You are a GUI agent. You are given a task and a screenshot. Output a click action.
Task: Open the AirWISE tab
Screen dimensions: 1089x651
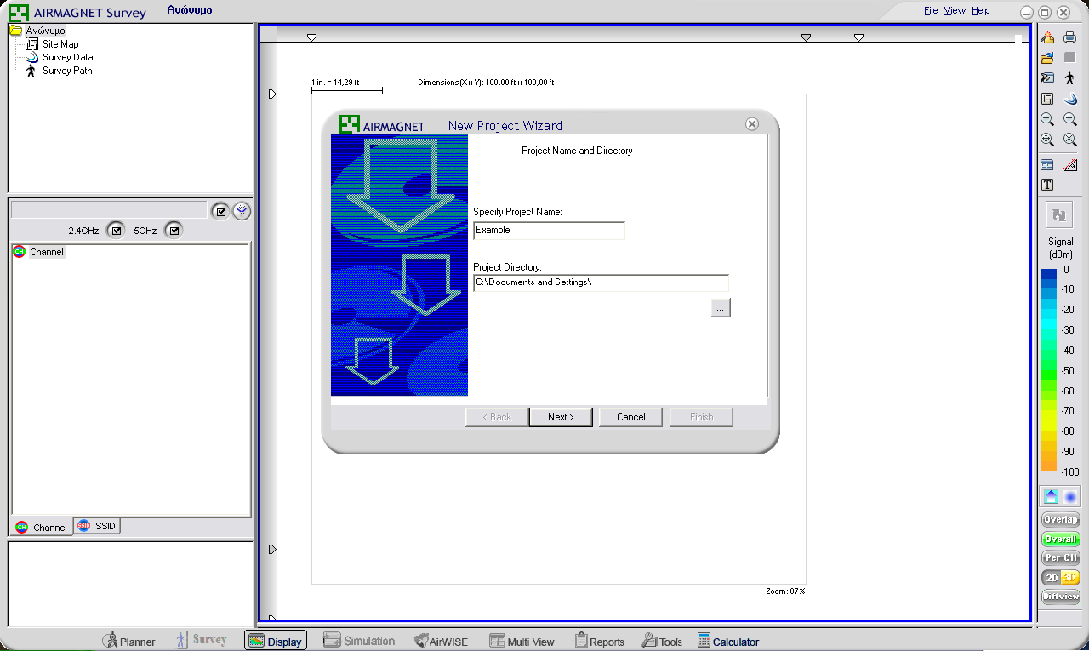(x=441, y=642)
